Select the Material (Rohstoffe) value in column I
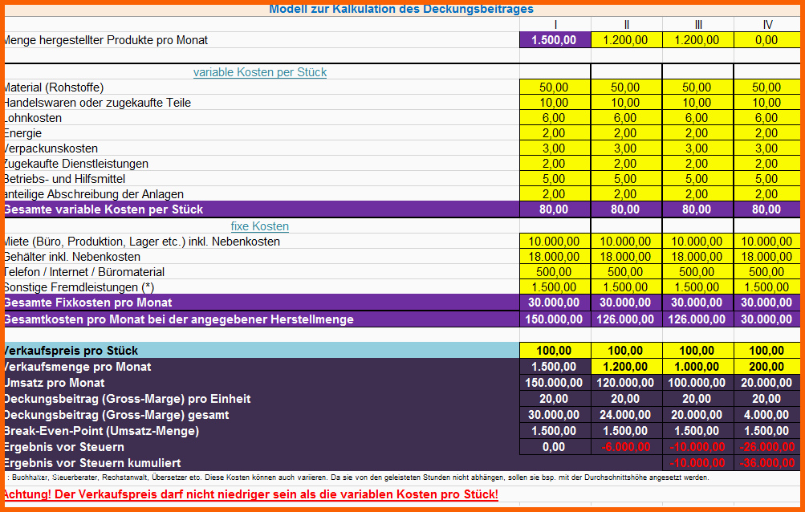Viewport: 805px width, 512px height. click(555, 87)
